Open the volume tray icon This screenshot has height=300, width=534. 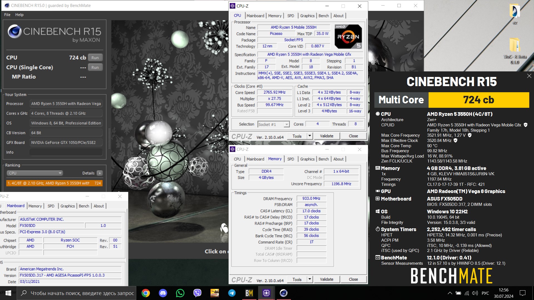pyautogui.click(x=475, y=293)
